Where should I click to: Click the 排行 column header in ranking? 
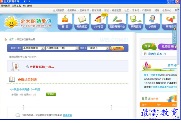click(x=144, y=105)
